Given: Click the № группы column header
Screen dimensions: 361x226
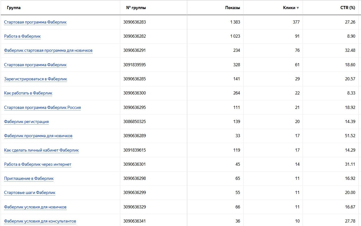Looking at the screenshot, I should pos(136,8).
